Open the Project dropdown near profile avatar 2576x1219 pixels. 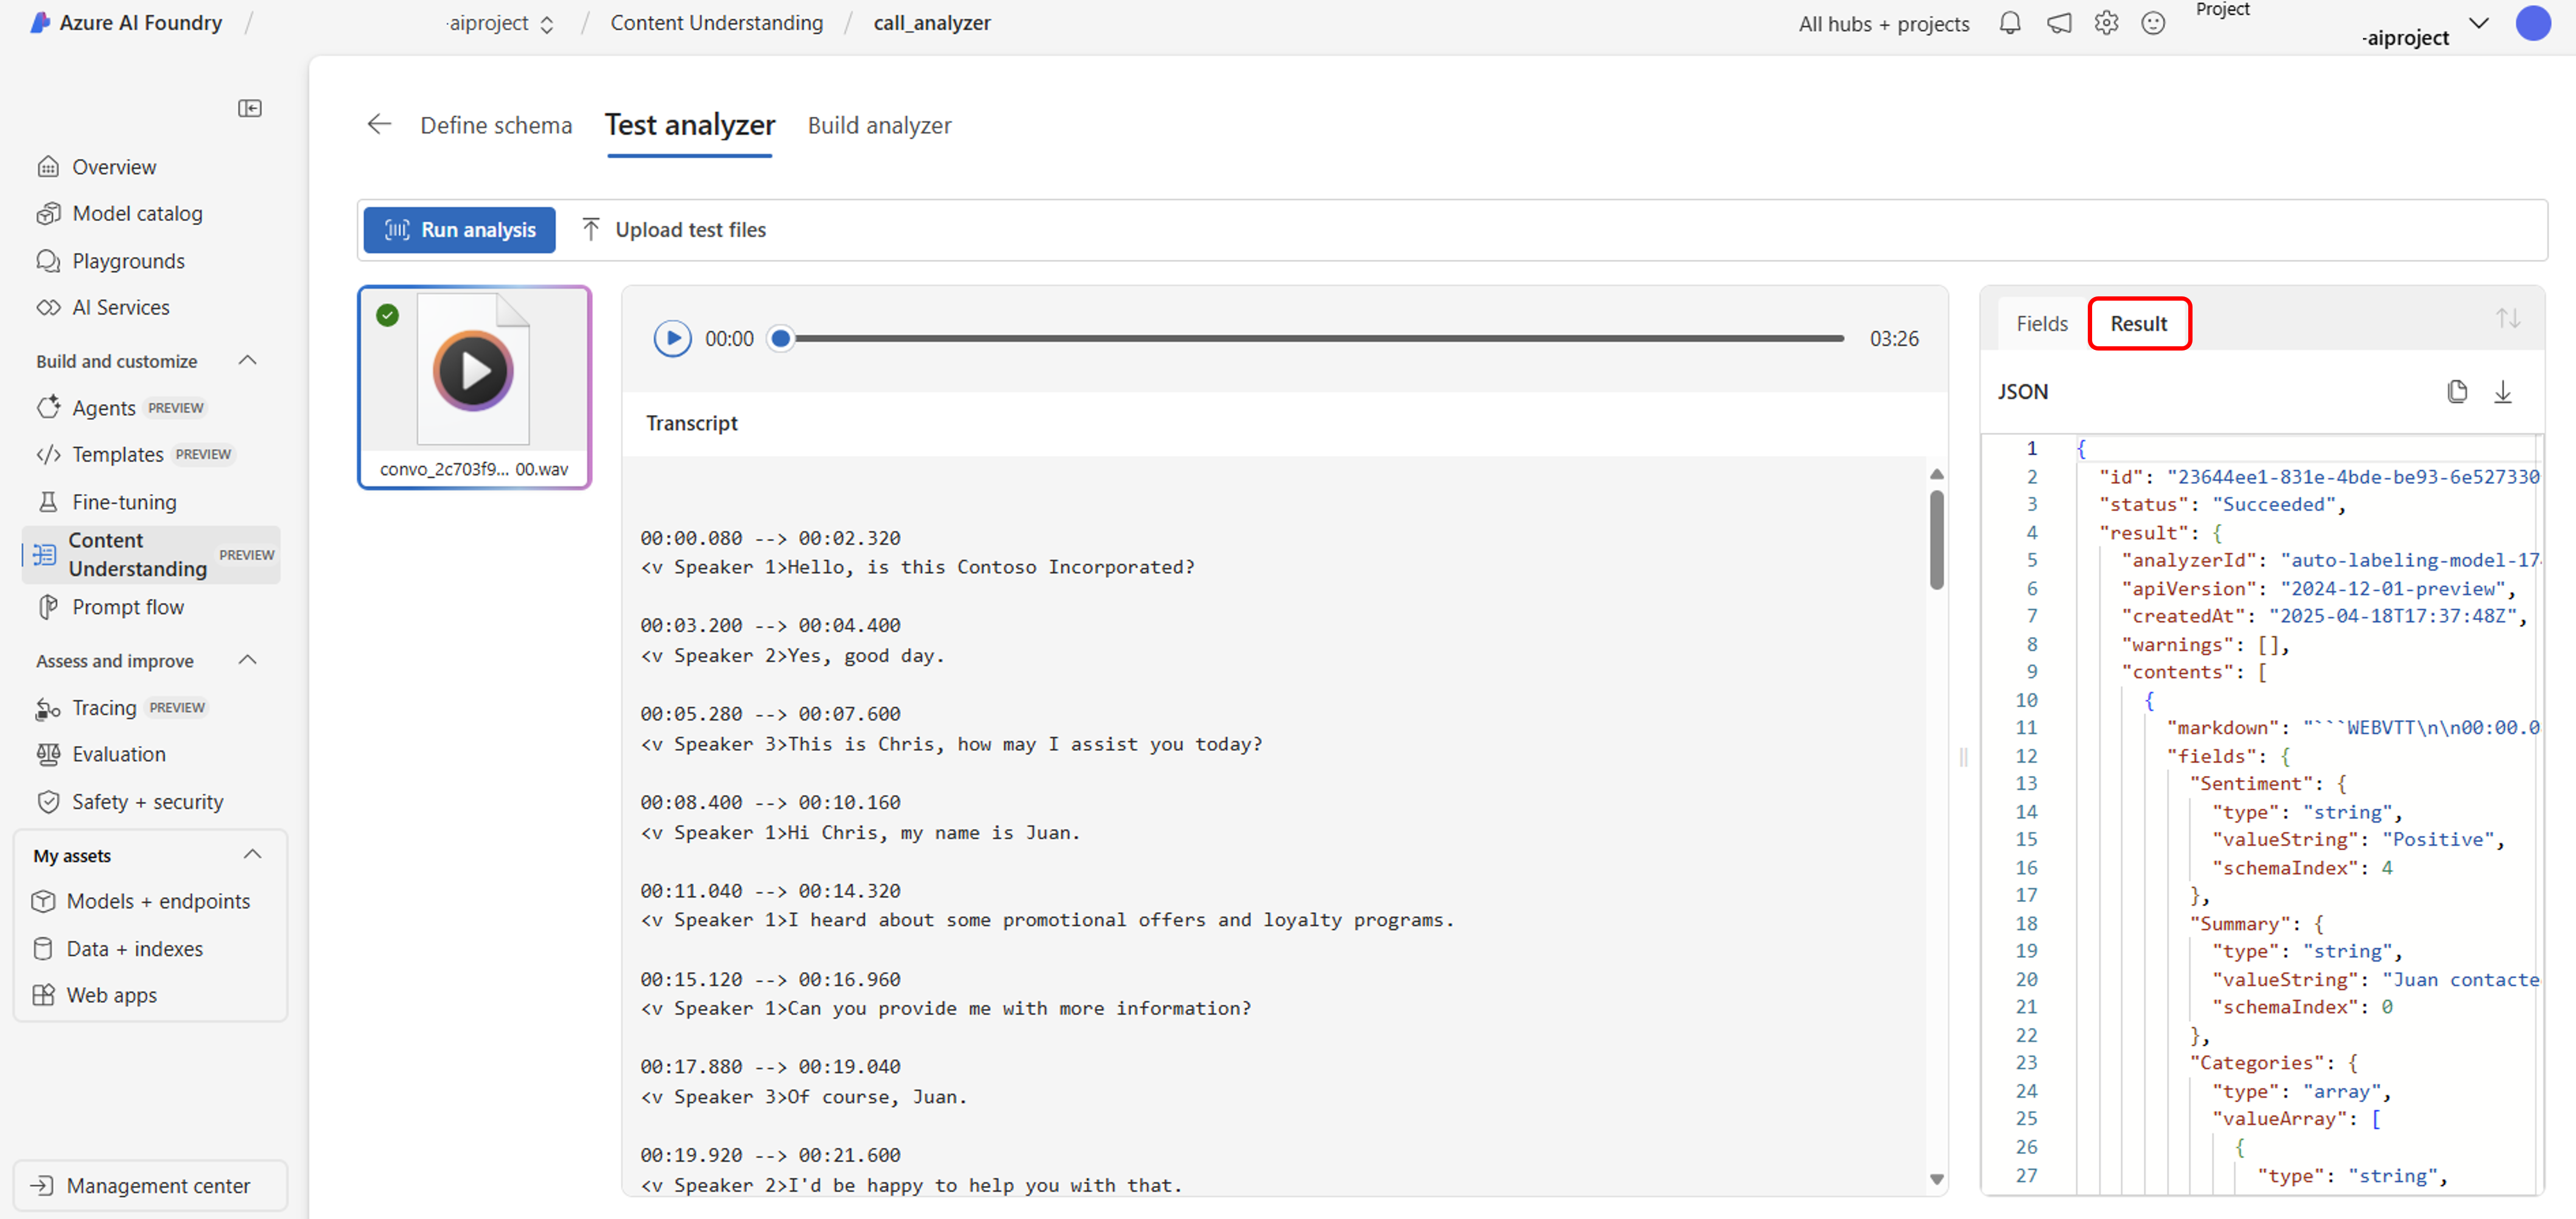[x=2477, y=23]
